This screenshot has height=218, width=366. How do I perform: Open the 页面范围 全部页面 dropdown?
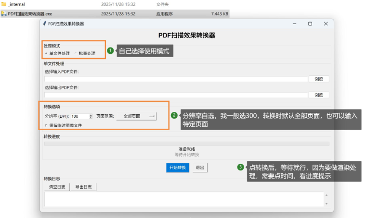click(137, 116)
